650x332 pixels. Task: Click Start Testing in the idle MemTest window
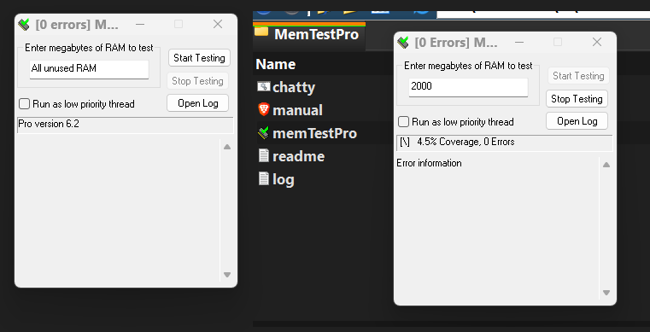click(x=199, y=58)
